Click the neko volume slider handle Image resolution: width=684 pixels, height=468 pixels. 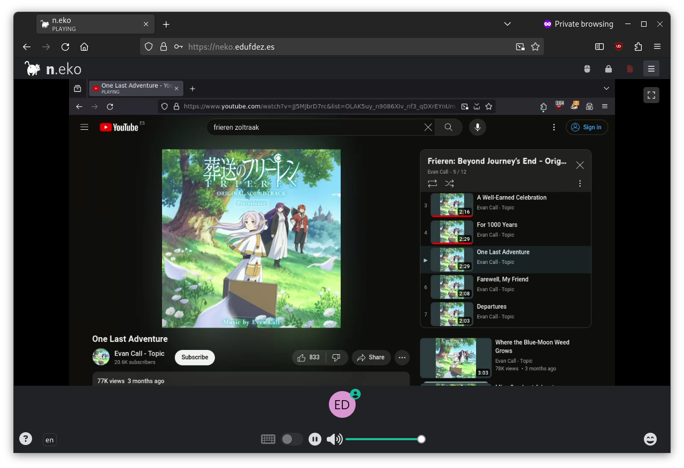(x=421, y=439)
